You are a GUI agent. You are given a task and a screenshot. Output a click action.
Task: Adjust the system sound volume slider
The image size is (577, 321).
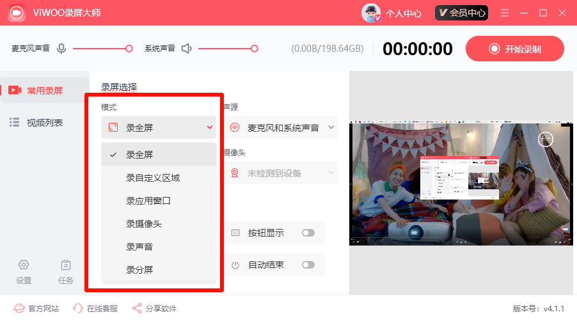point(228,49)
